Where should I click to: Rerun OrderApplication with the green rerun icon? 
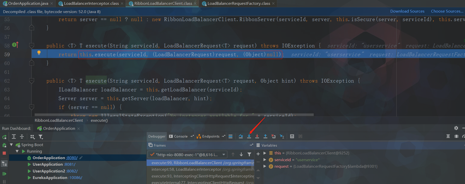[x=4, y=137]
